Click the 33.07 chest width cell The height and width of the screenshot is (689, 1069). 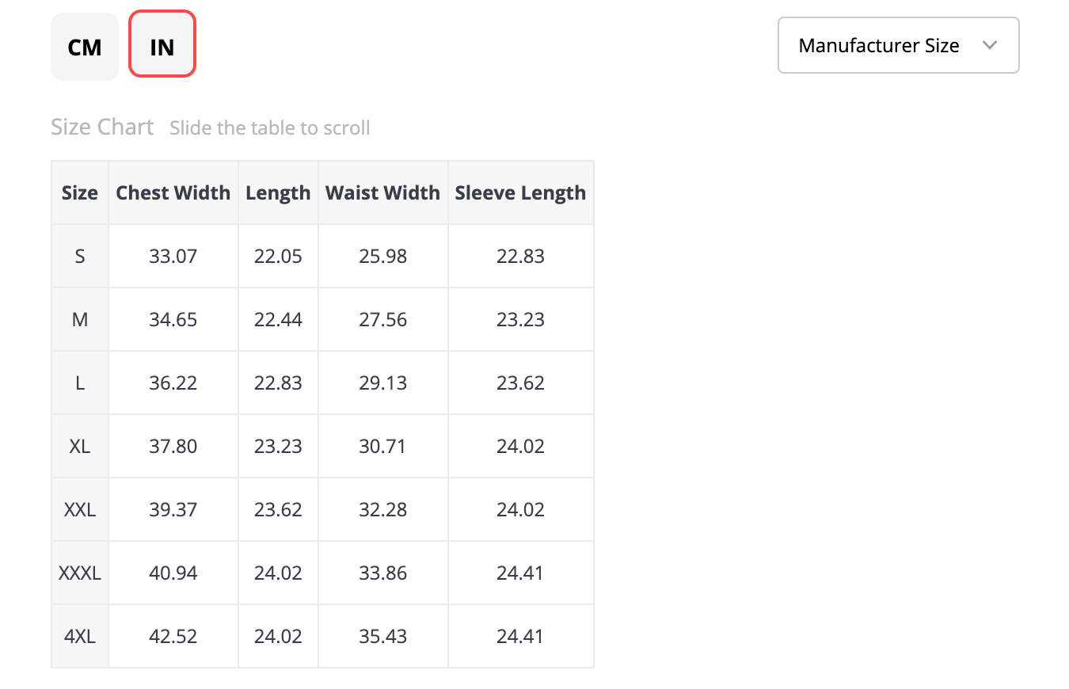(x=173, y=256)
